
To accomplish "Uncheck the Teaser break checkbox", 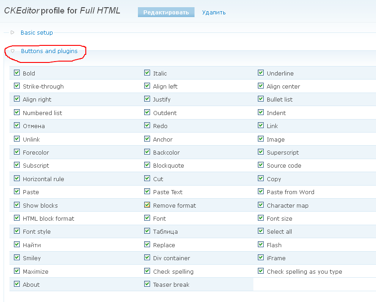I will 147,284.
